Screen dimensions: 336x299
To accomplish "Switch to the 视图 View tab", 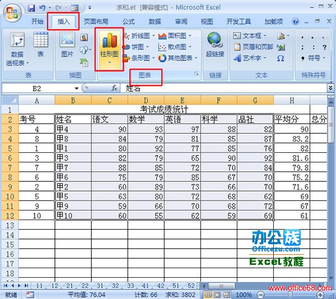I will click(x=207, y=21).
